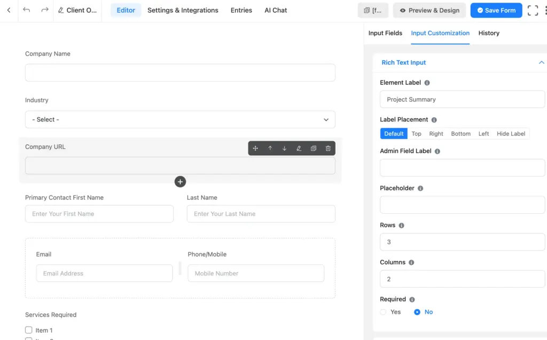Set Required to No
This screenshot has height=340, width=547.
(417, 312)
